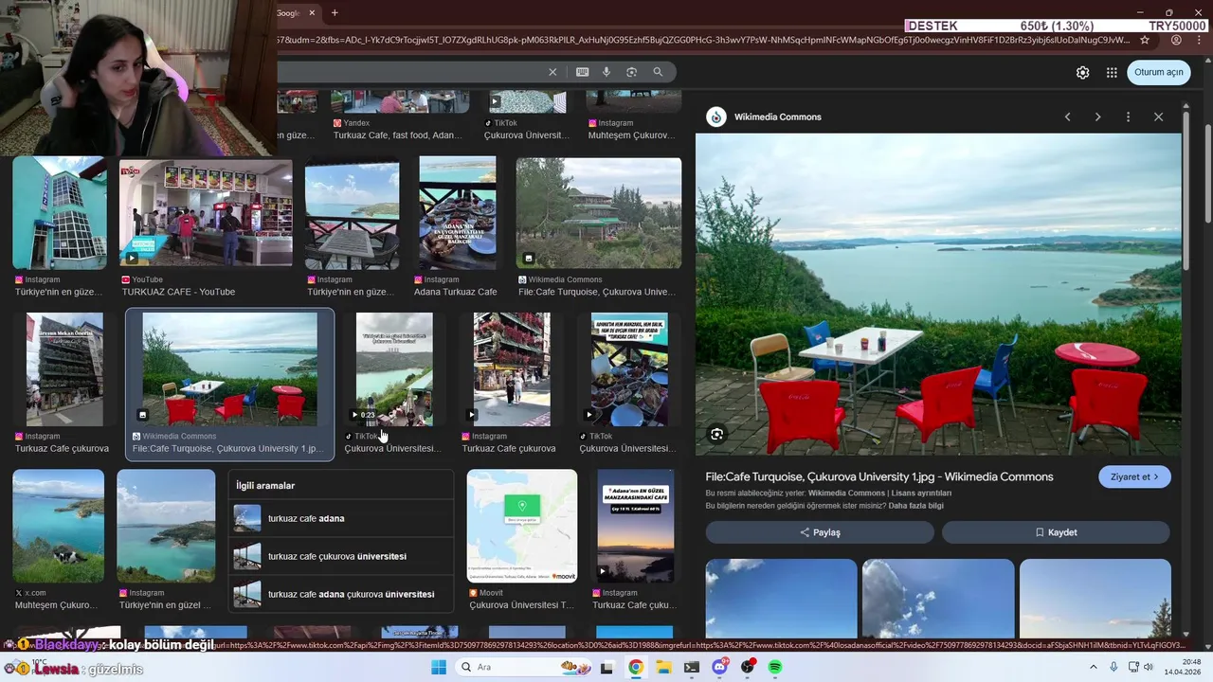Screen dimensions: 1213x682
Task: Open the Chrome profile icon
Action: (1176, 40)
